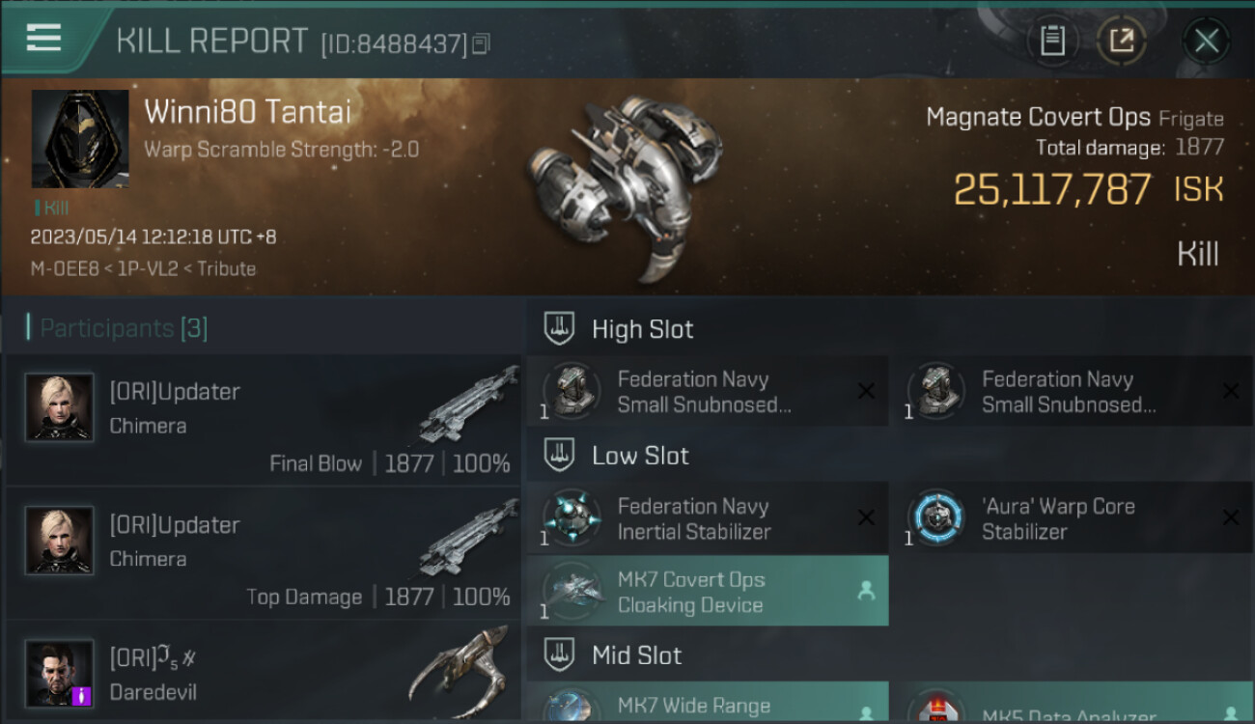Open Updater's Final Blow participant entry
Viewport: 1255px width, 724px height.
tap(263, 420)
